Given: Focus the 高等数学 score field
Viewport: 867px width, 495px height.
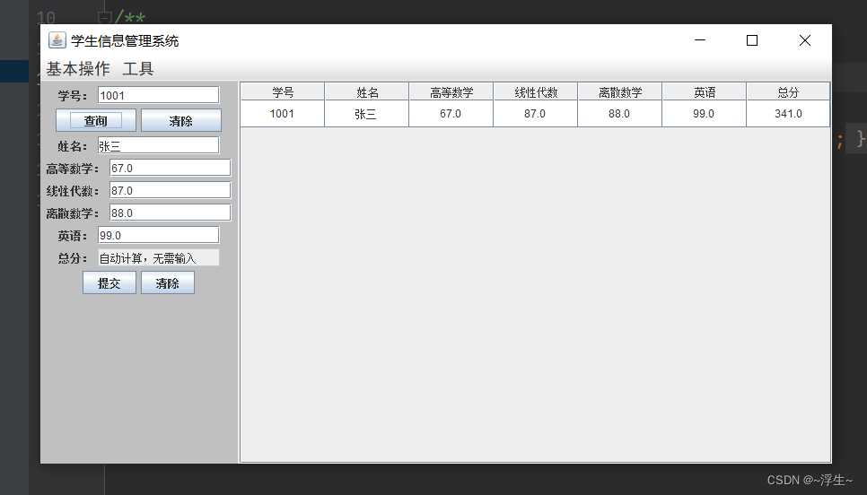Looking at the screenshot, I should coord(171,168).
